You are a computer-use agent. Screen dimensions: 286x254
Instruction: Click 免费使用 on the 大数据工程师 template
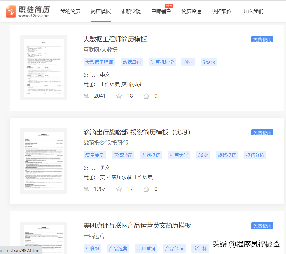[262, 39]
